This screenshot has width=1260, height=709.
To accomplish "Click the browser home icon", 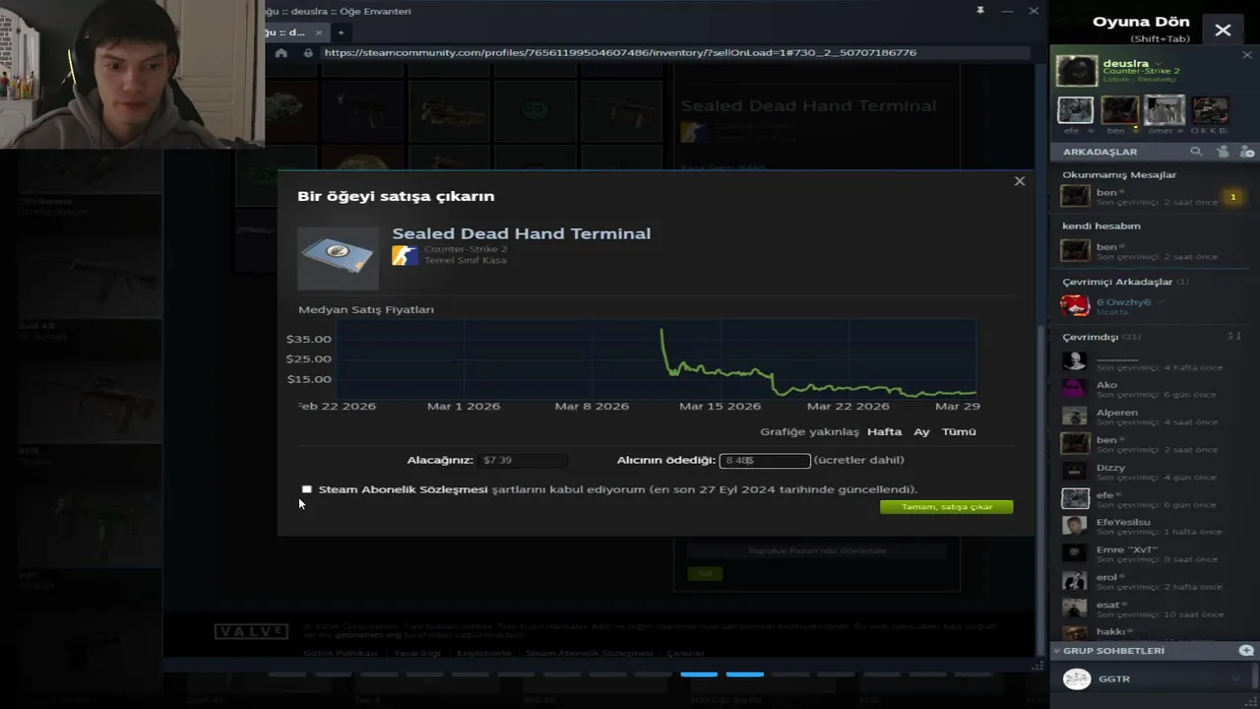I will pyautogui.click(x=282, y=52).
